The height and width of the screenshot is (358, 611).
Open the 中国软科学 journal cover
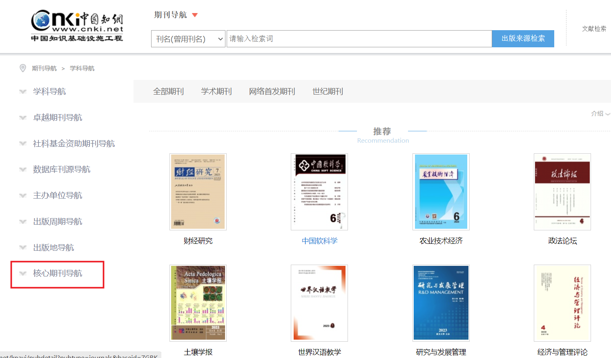(319, 192)
